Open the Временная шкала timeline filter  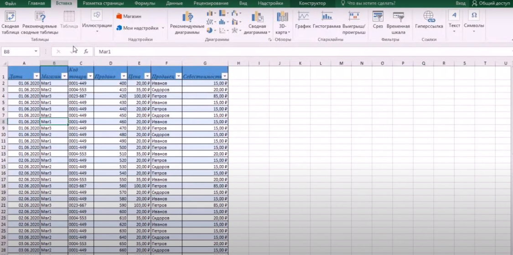(x=398, y=17)
